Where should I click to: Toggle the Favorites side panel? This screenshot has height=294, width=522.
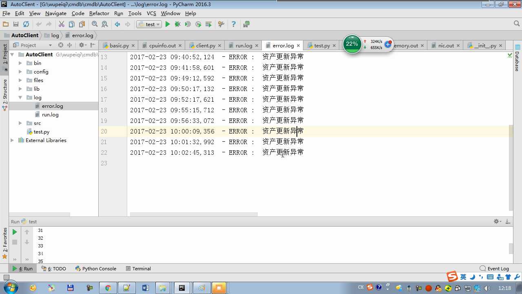coord(5,243)
